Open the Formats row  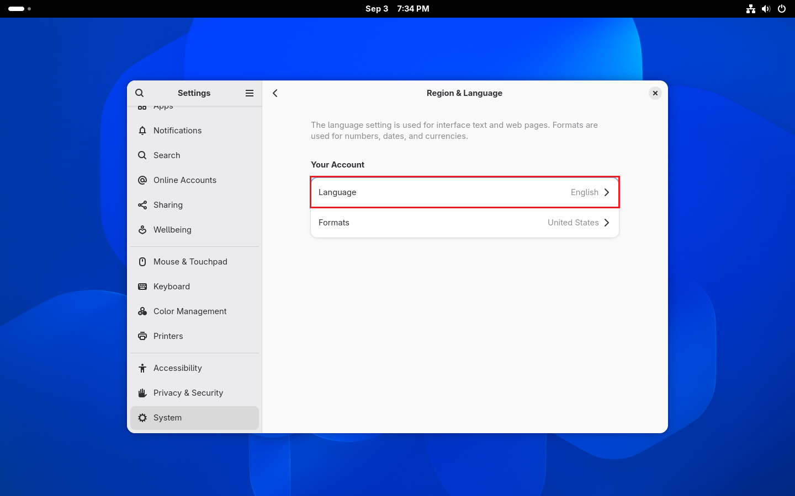(465, 223)
